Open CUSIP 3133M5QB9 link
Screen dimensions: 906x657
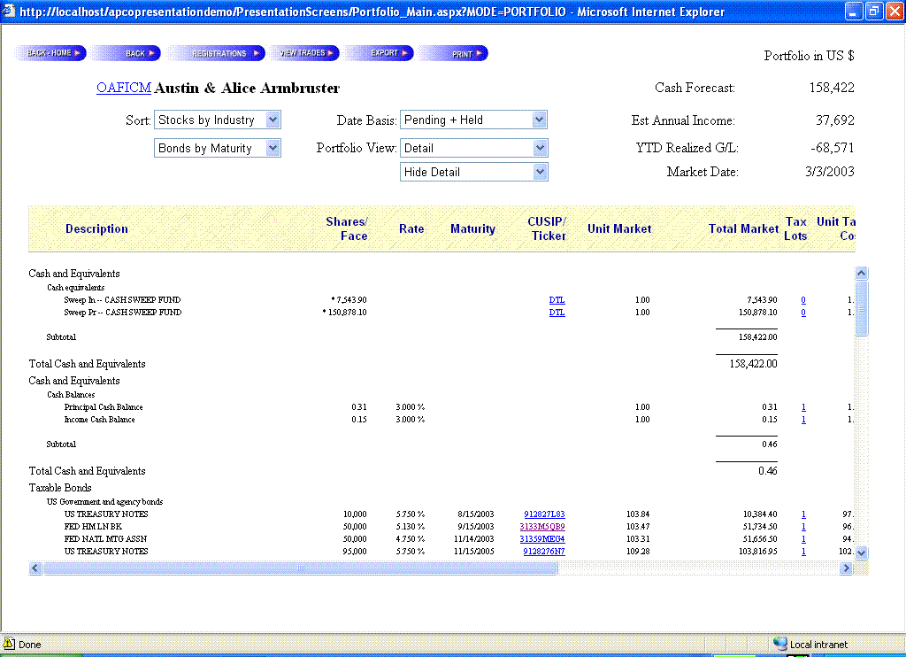point(542,526)
